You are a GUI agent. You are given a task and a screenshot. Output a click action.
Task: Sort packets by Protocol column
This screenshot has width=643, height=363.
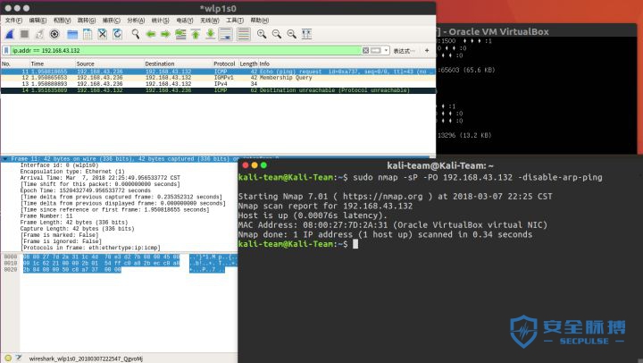pyautogui.click(x=225, y=63)
